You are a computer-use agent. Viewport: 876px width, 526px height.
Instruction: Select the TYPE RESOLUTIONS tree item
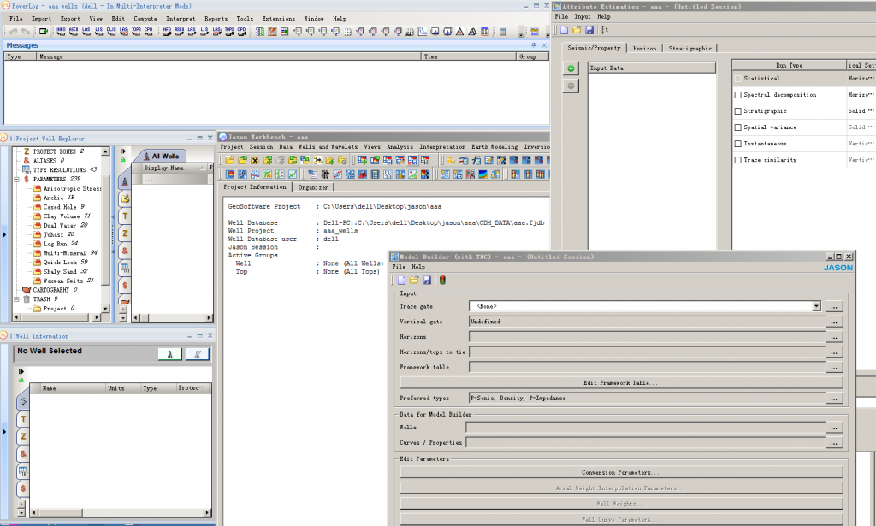tap(59, 169)
